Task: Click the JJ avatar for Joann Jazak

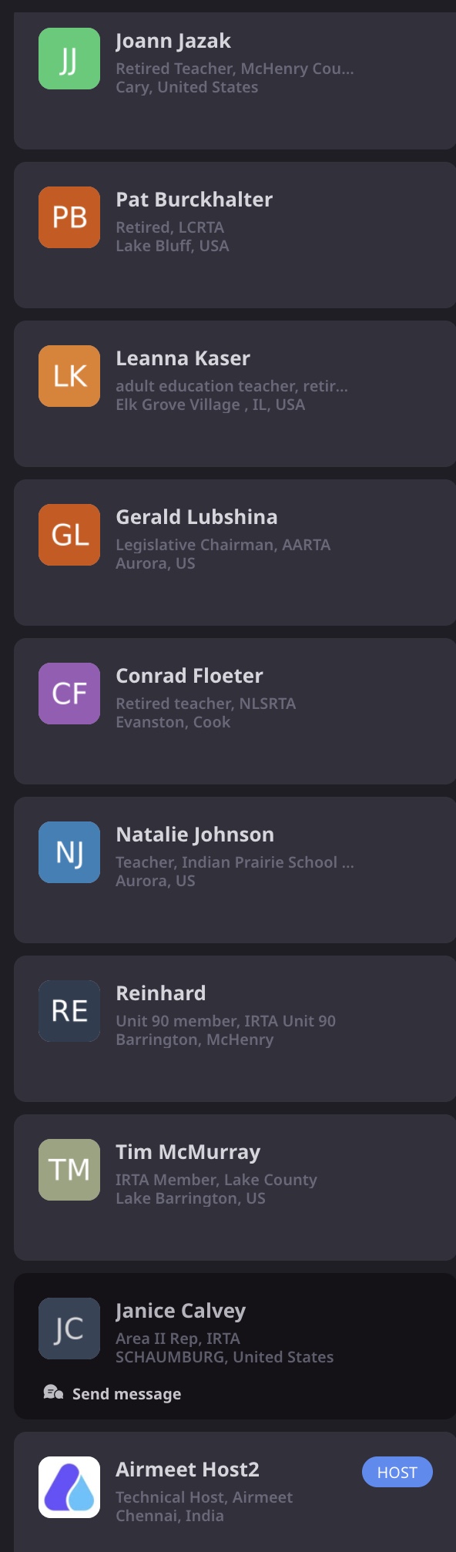Action: 69,59
